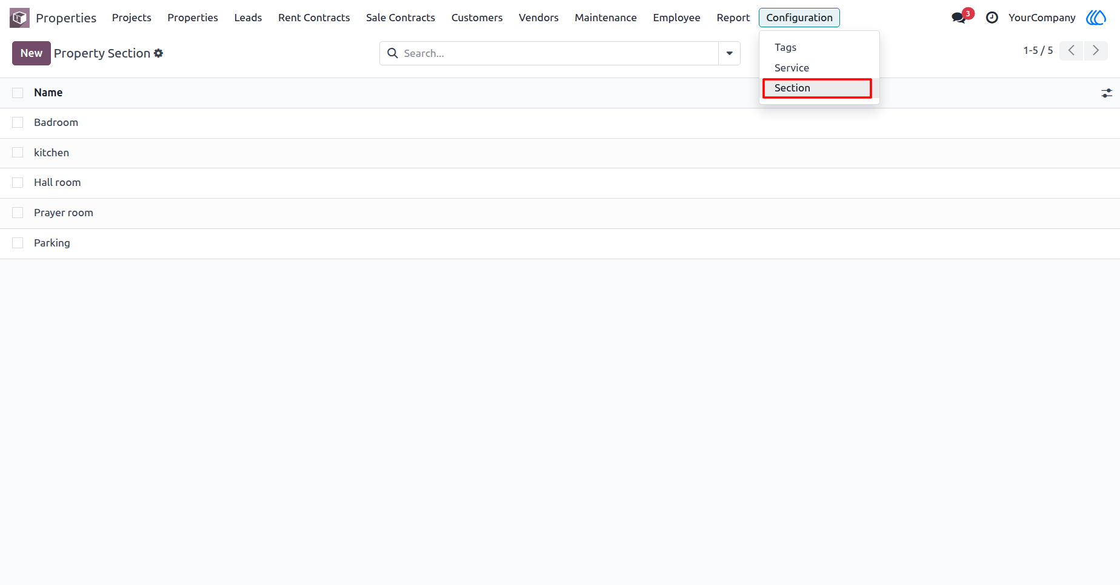Go to next page arrow
The height and width of the screenshot is (585, 1120).
pos(1096,50)
